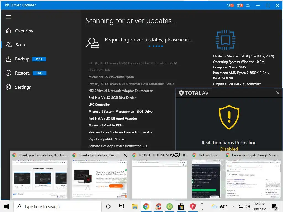The height and width of the screenshot is (212, 283).
Task: Open the Windows Start menu
Action: (7, 206)
